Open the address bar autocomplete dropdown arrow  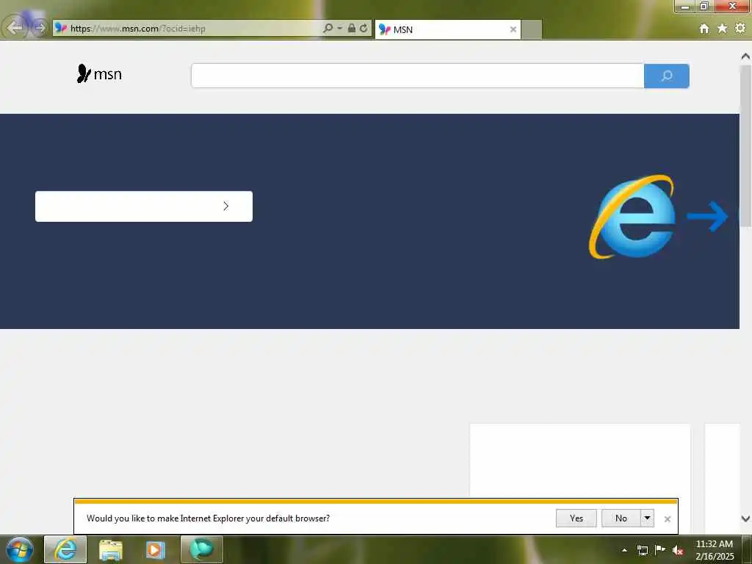point(339,29)
